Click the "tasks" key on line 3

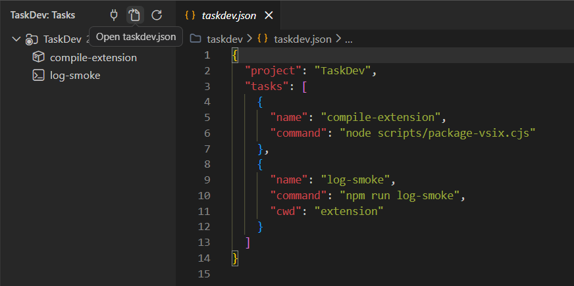tap(267, 86)
